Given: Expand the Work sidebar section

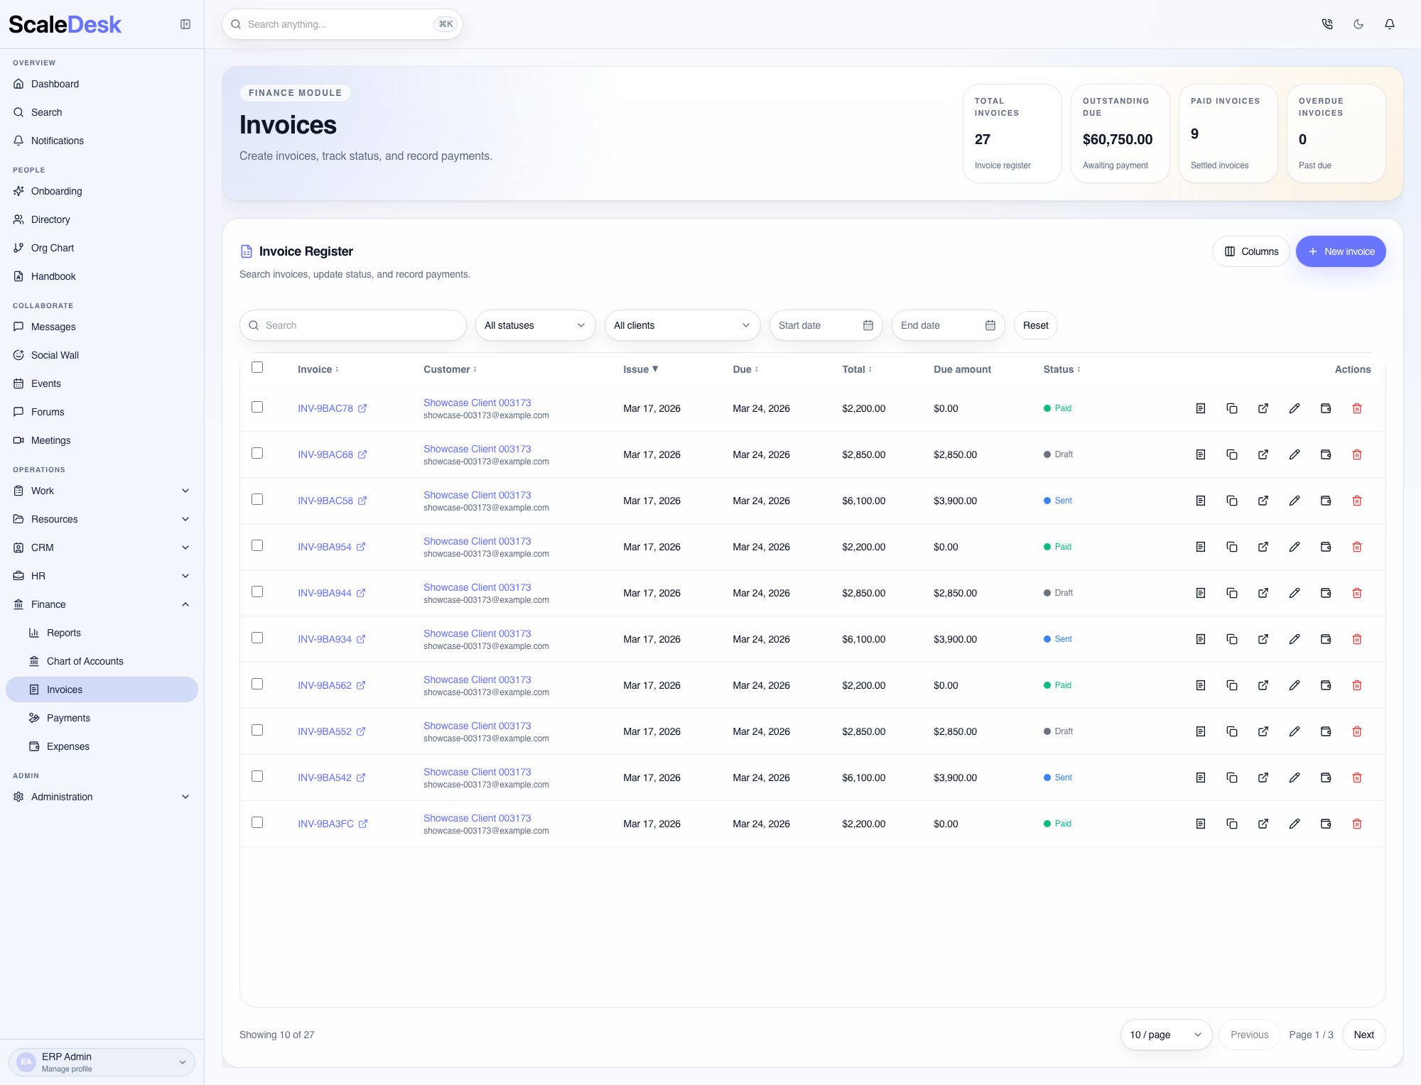Looking at the screenshot, I should click(x=102, y=491).
